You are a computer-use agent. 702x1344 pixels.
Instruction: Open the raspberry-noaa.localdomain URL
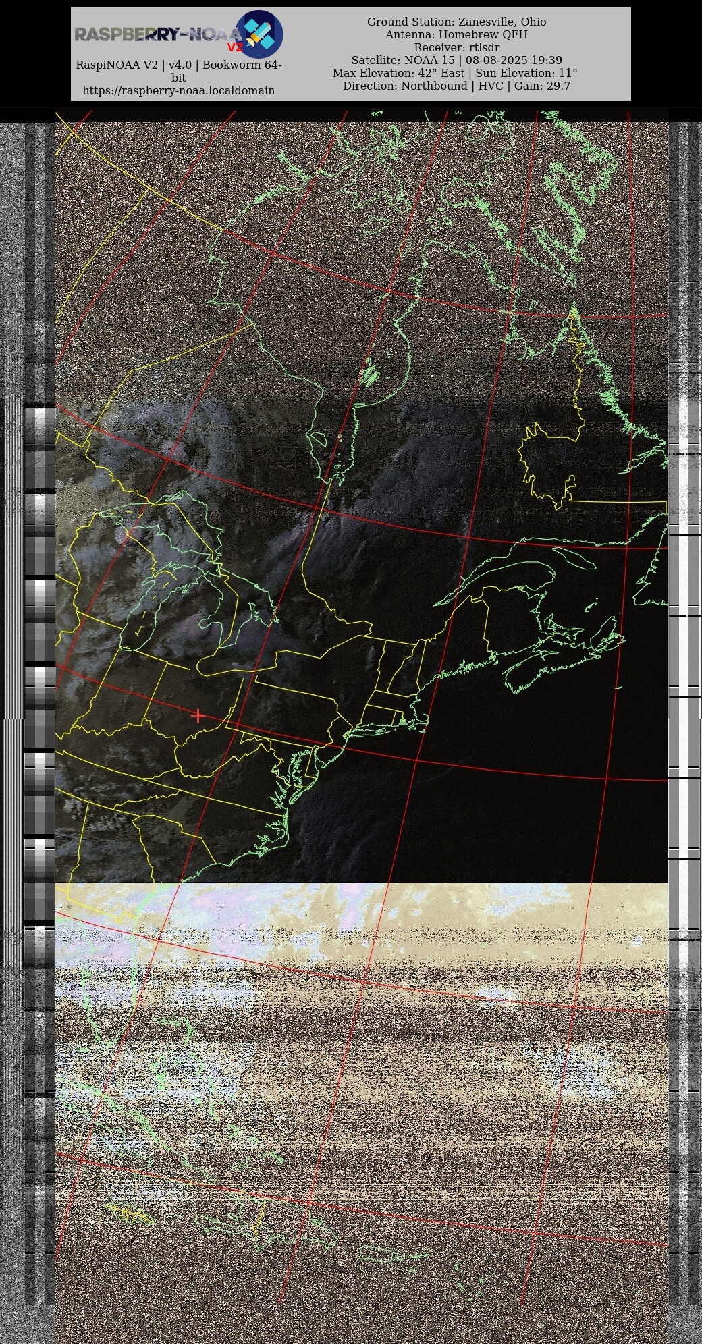click(178, 90)
